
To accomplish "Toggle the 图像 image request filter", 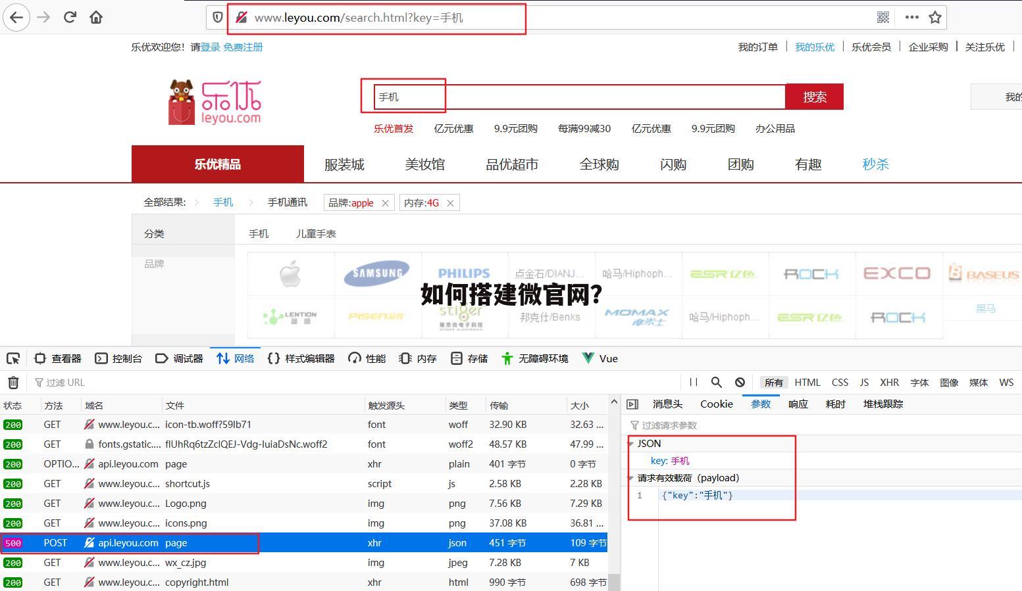I will 949,382.
